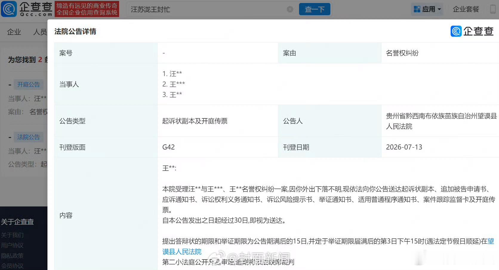Image resolution: width=499 pixels, height=270 pixels.
Task: Click the third party 3. 王**
Action: point(172,95)
